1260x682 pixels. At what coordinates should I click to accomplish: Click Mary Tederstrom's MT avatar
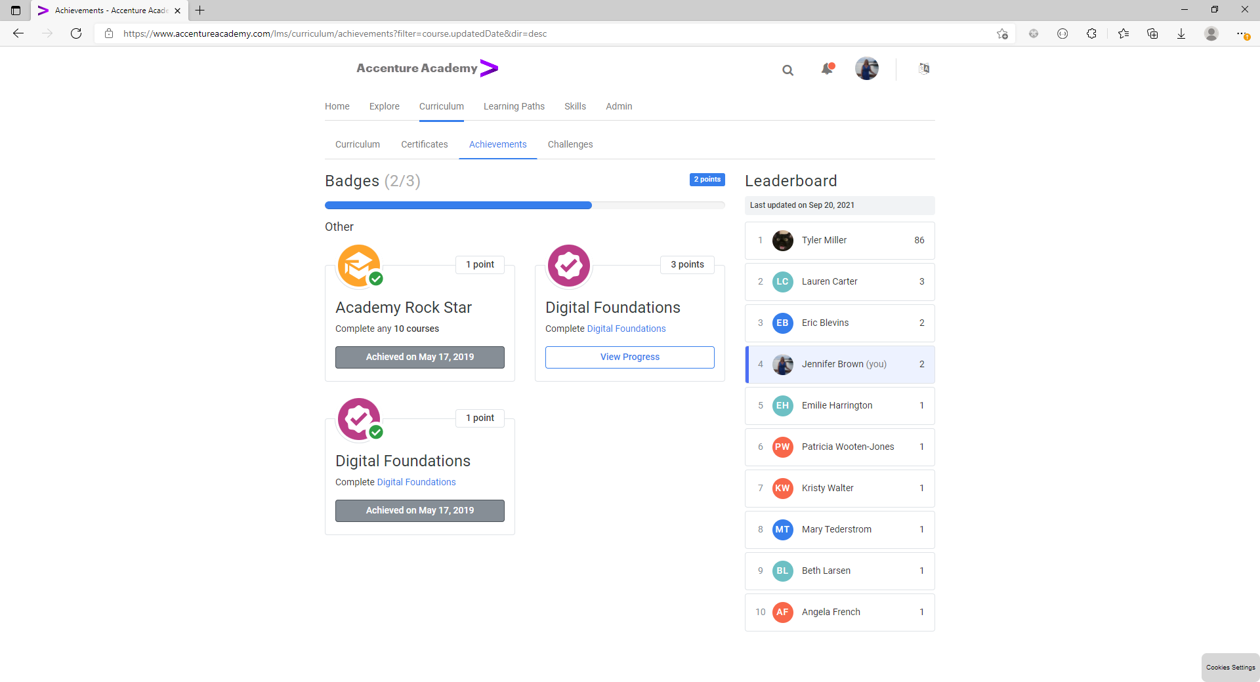pyautogui.click(x=782, y=530)
